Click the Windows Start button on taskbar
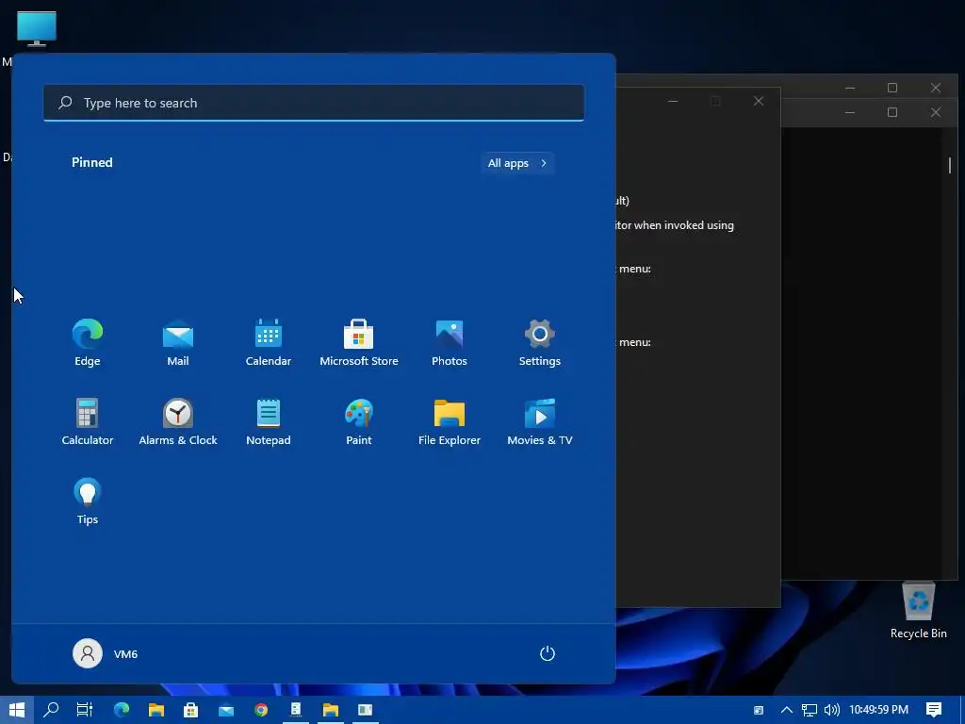 (17, 710)
